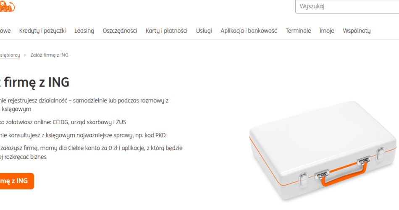The image size is (399, 210).
Task: Click the 'firmę z ING' page heading
Action: [x=34, y=82]
